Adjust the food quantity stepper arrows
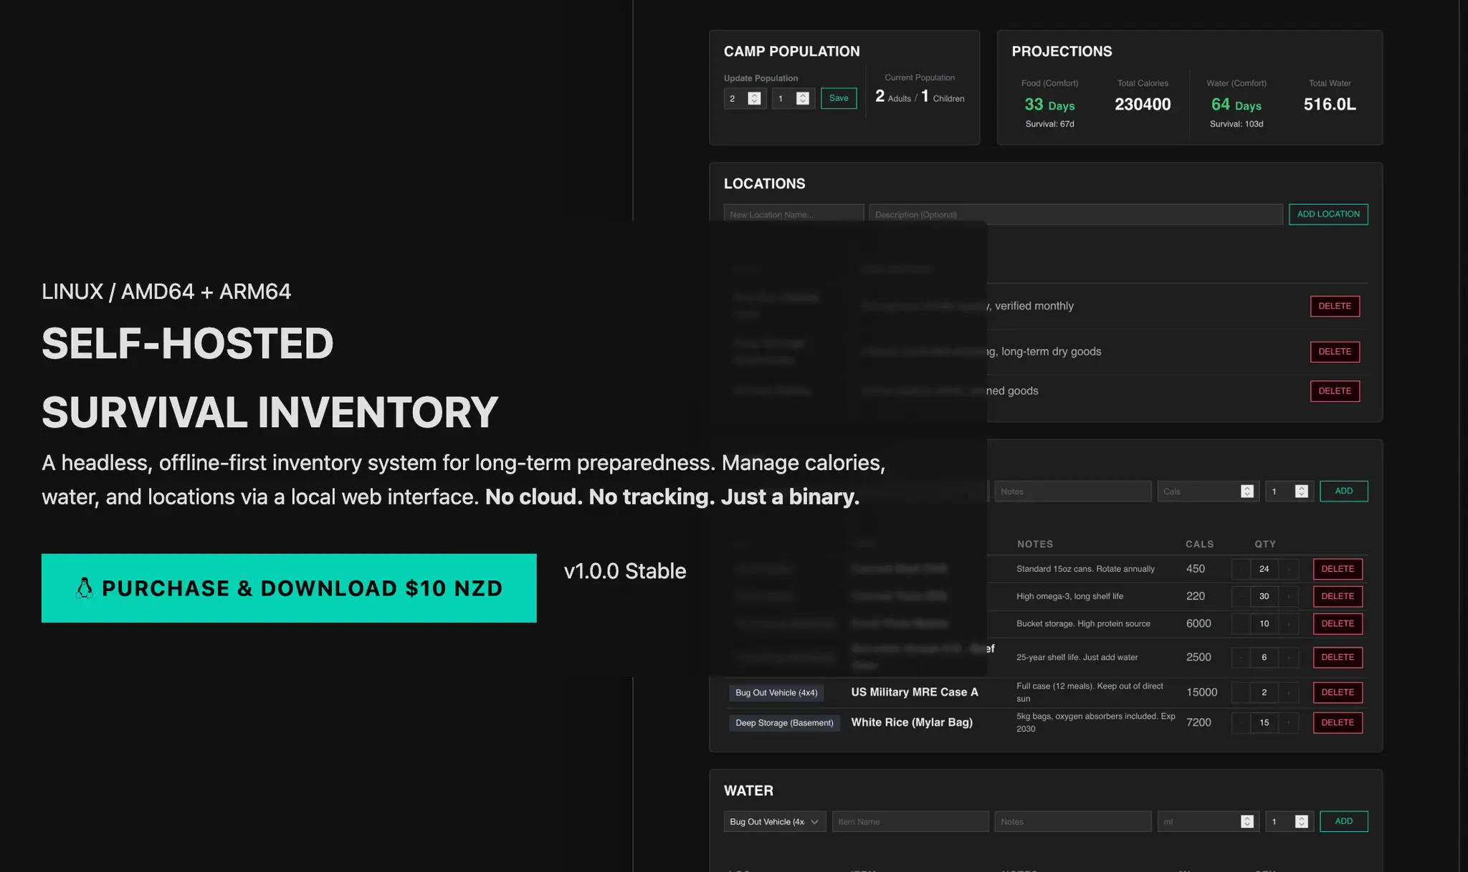Viewport: 1468px width, 872px height. 1302,491
